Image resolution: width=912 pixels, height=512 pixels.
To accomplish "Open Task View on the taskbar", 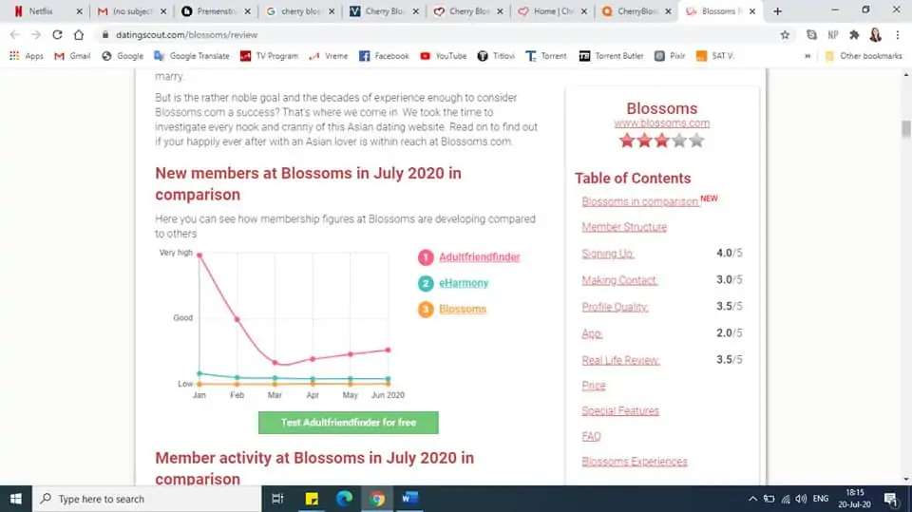I will pyautogui.click(x=277, y=499).
